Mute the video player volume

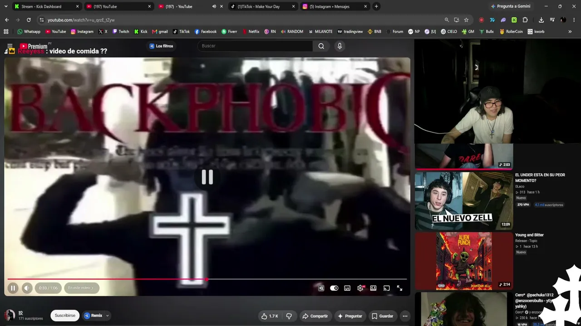pyautogui.click(x=27, y=288)
